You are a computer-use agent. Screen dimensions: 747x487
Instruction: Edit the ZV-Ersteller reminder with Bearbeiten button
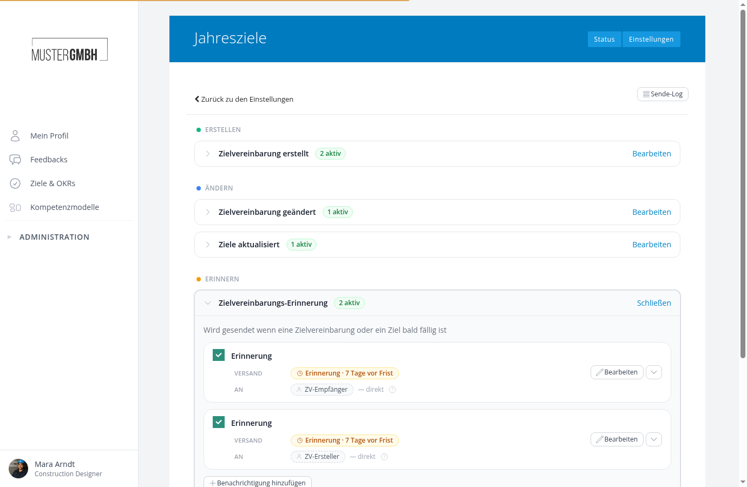coord(617,439)
